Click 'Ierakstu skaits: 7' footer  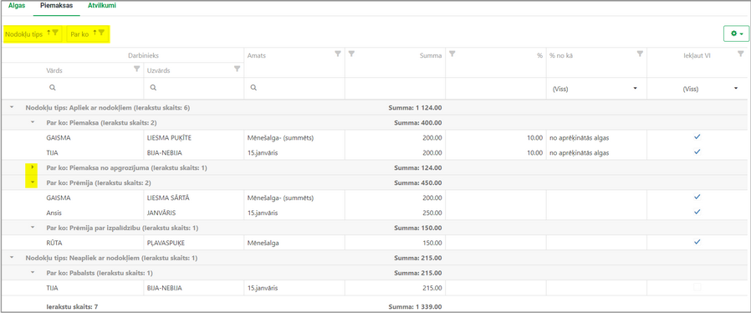point(72,306)
